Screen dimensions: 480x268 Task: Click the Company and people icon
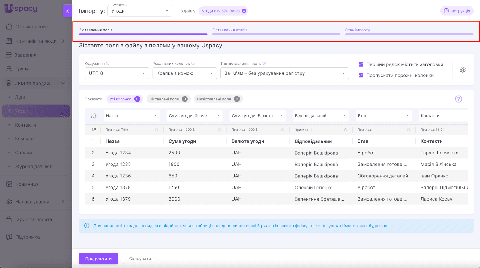9,41
